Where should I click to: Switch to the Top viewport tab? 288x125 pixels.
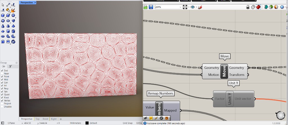click(37, 119)
